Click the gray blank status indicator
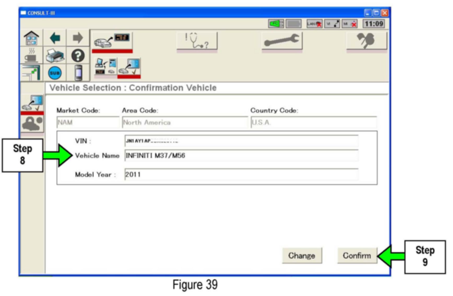 [294, 24]
